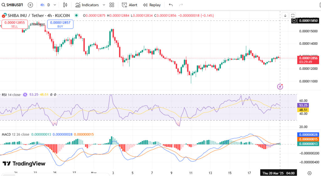
Task: Click the MACD 12 26 close legend
Action: (16, 134)
